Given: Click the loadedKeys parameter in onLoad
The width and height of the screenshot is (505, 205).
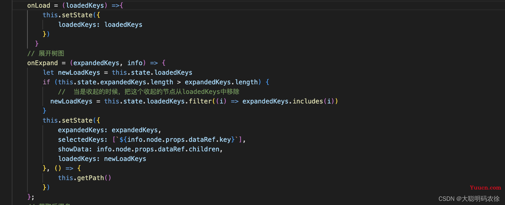Looking at the screenshot, I should [85, 5].
